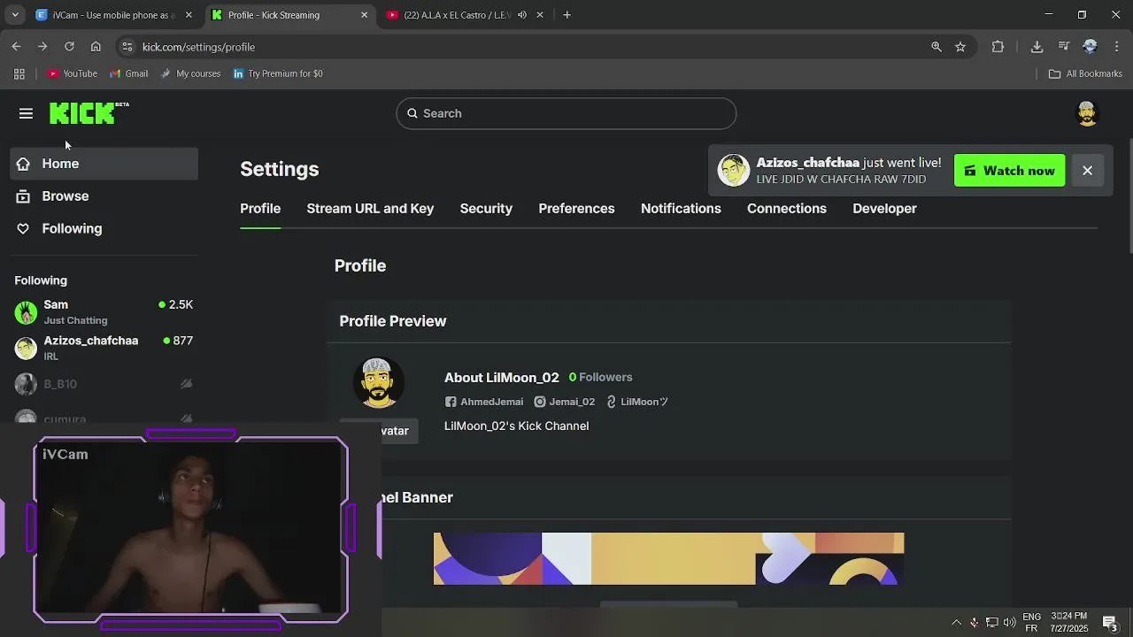Click the channel banner image
1133x637 pixels.
(x=668, y=558)
